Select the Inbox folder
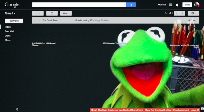204x112 pixels. click(8, 27)
